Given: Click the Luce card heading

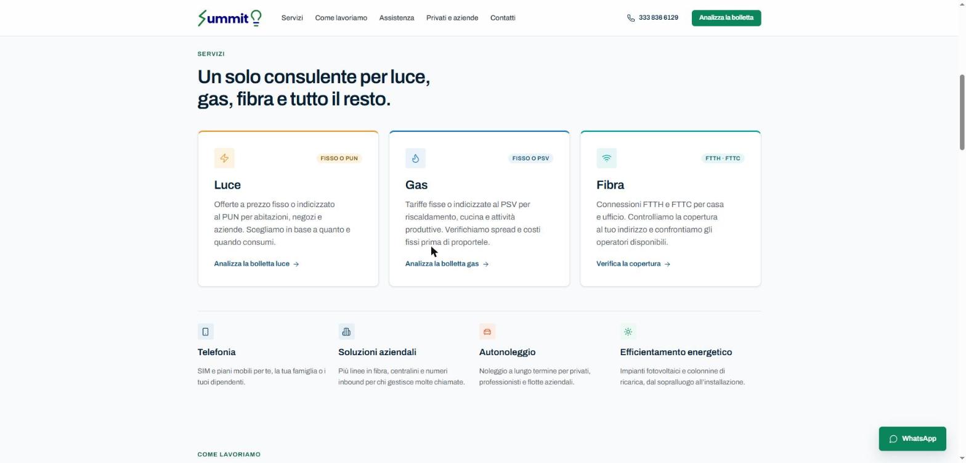Looking at the screenshot, I should click(227, 185).
